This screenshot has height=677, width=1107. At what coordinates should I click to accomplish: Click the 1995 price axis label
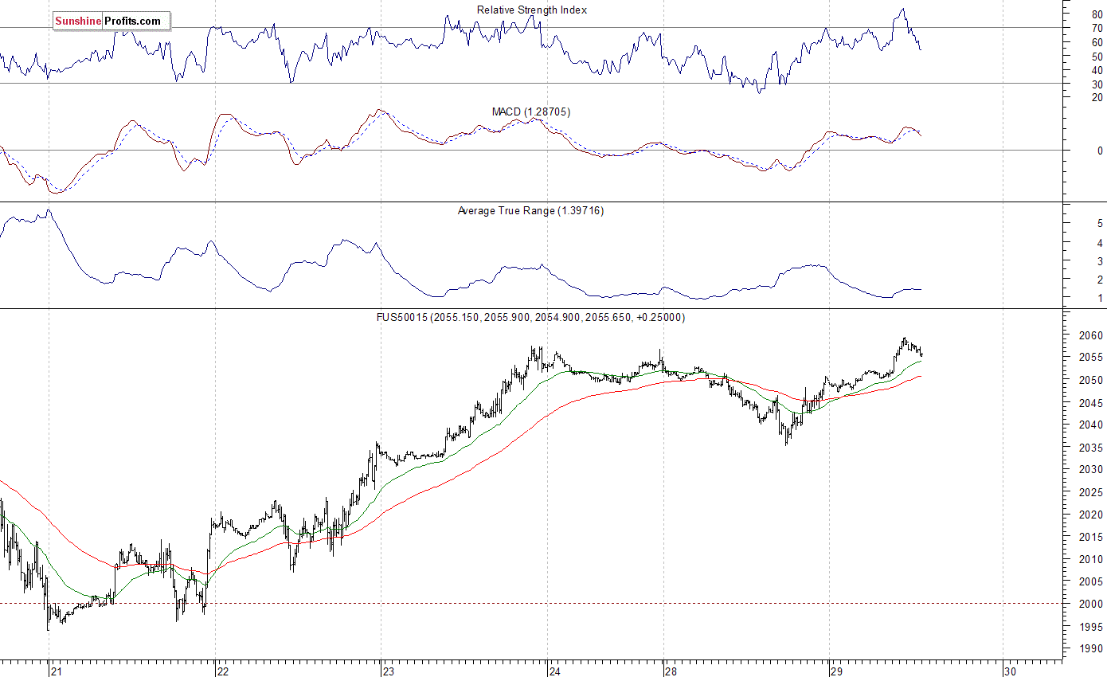pos(1091,626)
